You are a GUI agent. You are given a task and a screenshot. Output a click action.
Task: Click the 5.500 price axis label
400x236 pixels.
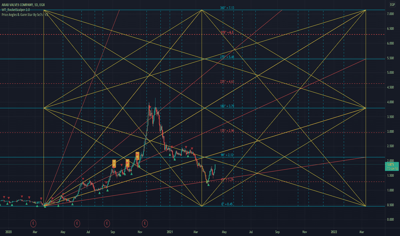[x=390, y=58]
